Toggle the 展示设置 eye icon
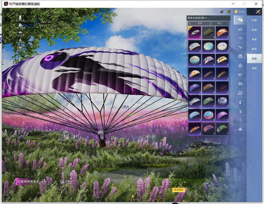This screenshot has height=204, width=264. coord(20,33)
